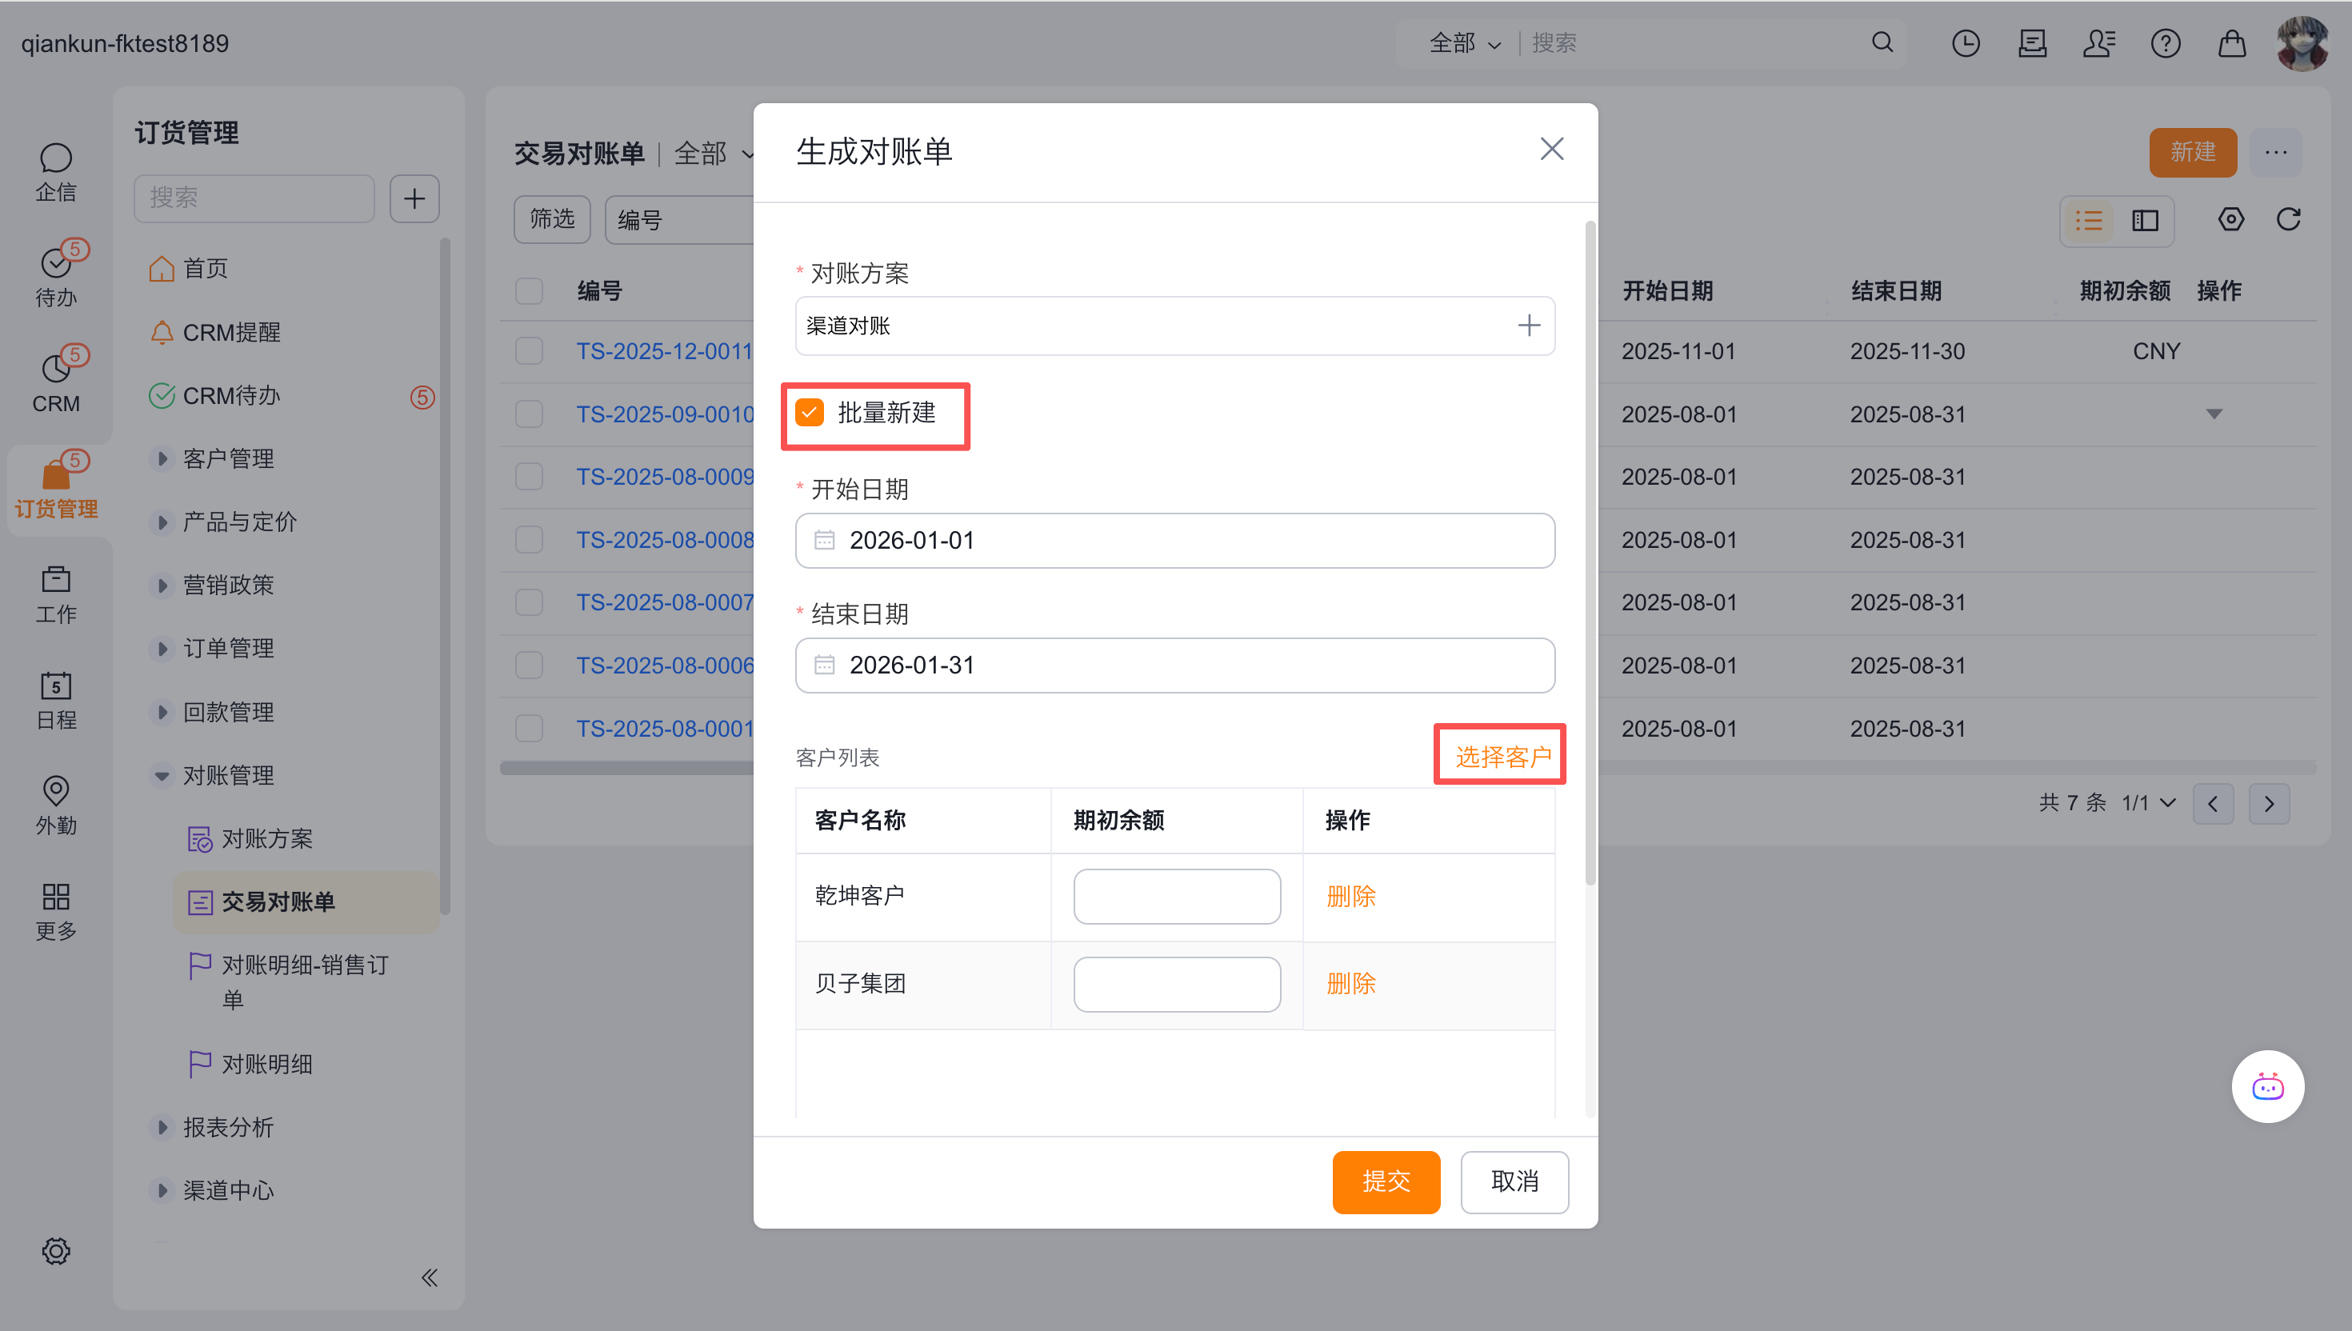This screenshot has width=2352, height=1331.
Task: Click the 开始日期 date input field
Action: (x=1174, y=540)
